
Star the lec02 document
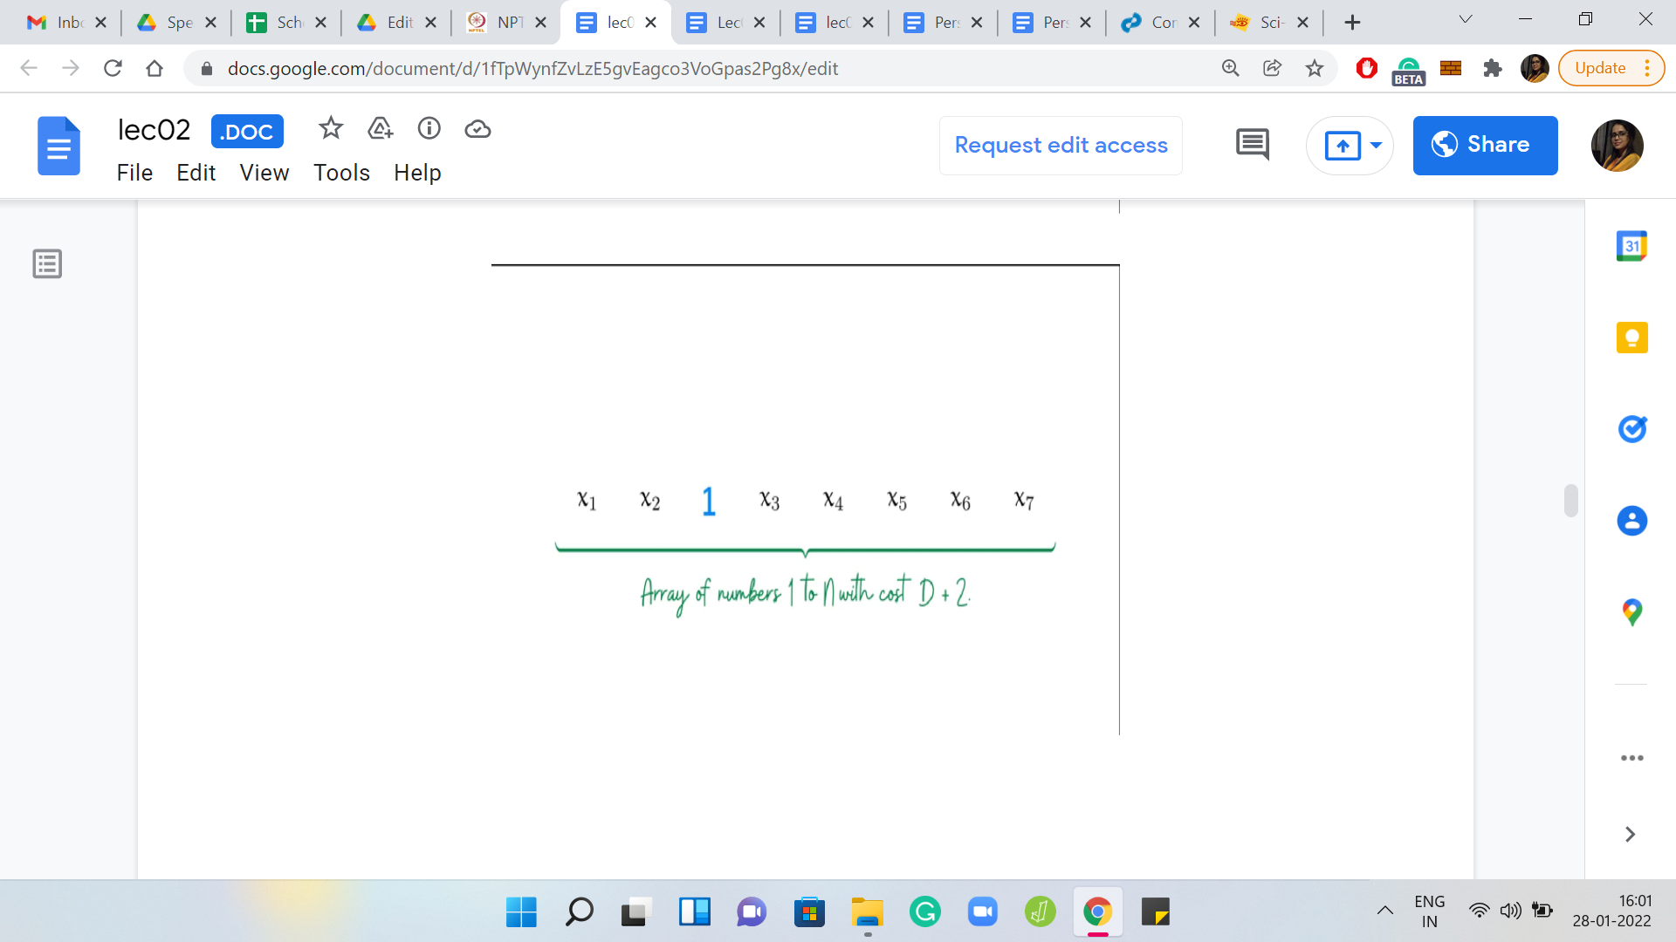[330, 129]
